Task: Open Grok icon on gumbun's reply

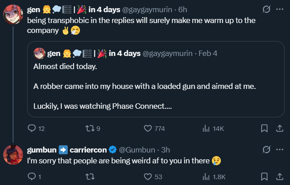Action: tap(267, 149)
